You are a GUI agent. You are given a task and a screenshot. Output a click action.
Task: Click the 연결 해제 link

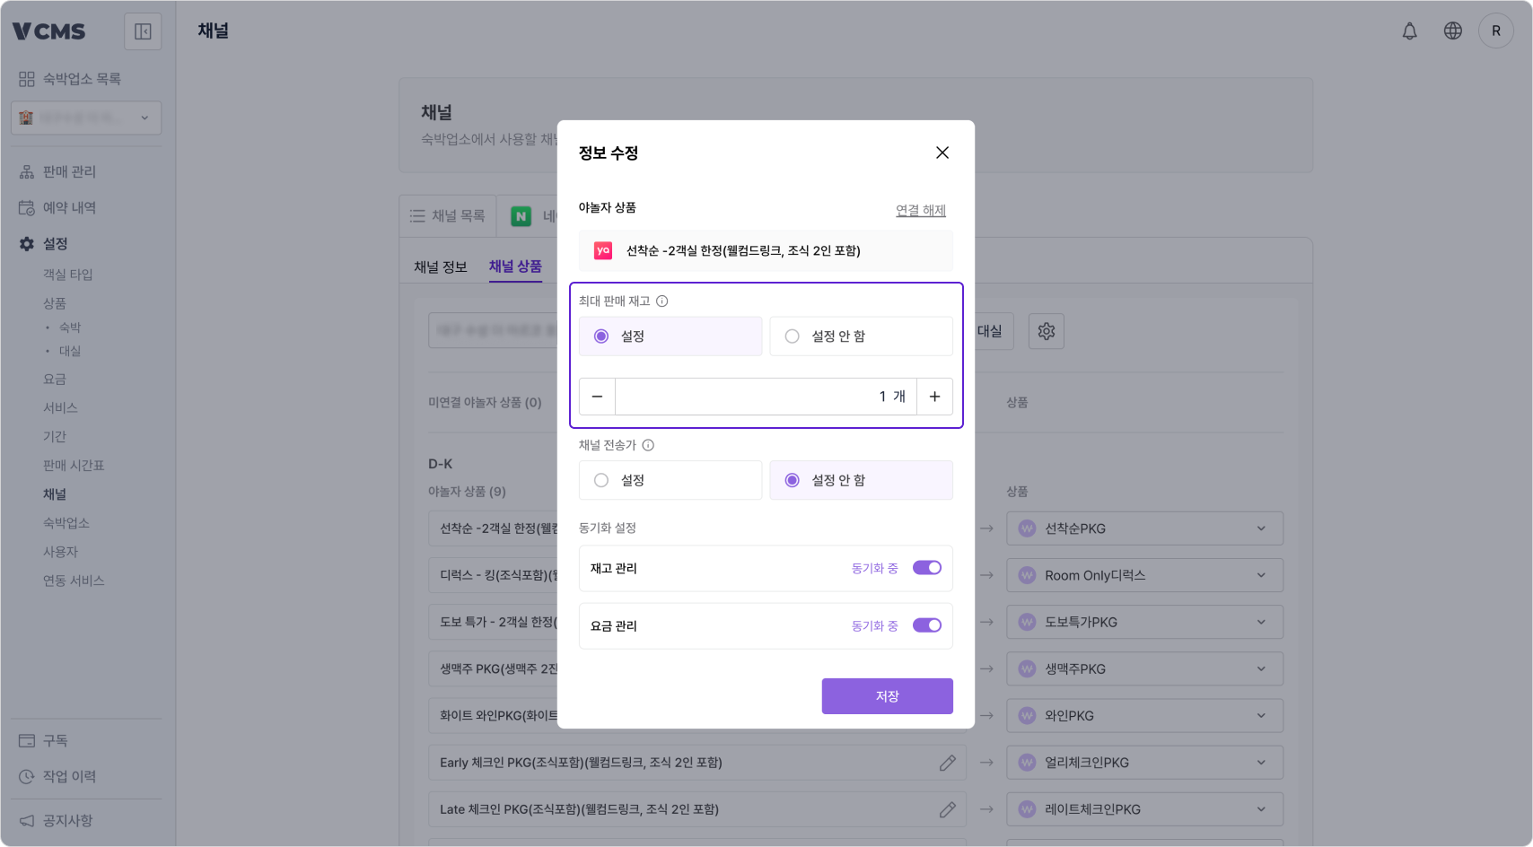click(920, 209)
